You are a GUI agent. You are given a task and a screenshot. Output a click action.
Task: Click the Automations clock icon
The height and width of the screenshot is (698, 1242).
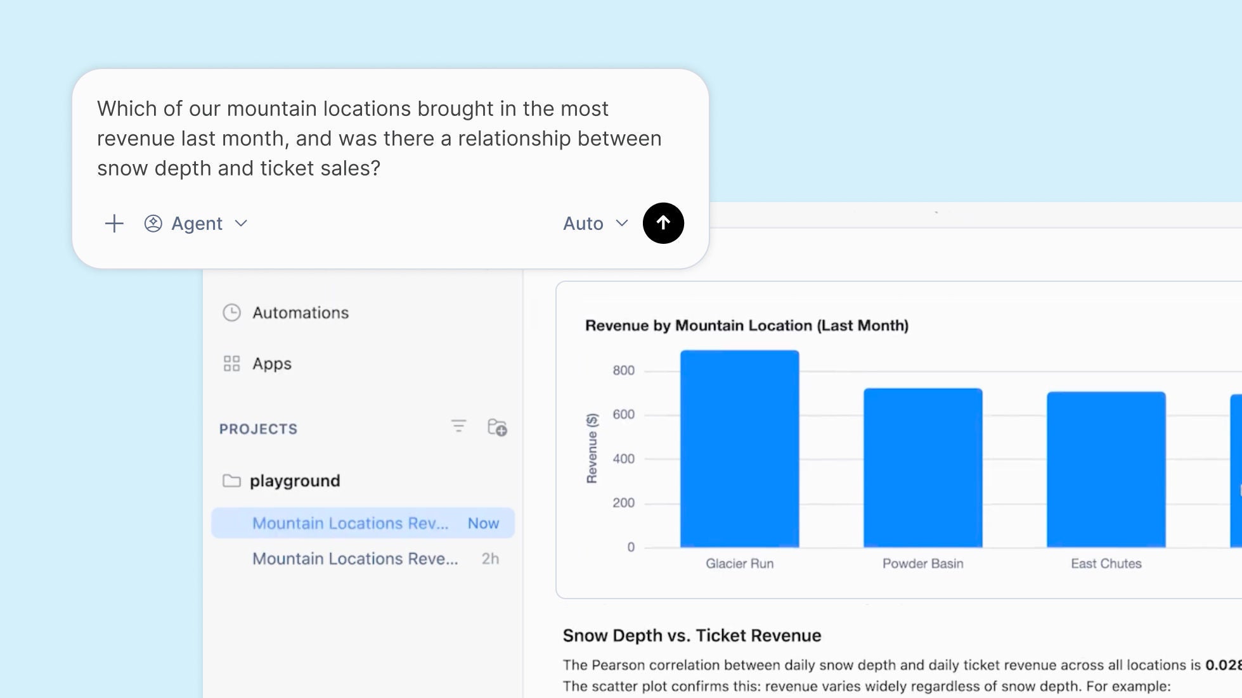coord(231,313)
